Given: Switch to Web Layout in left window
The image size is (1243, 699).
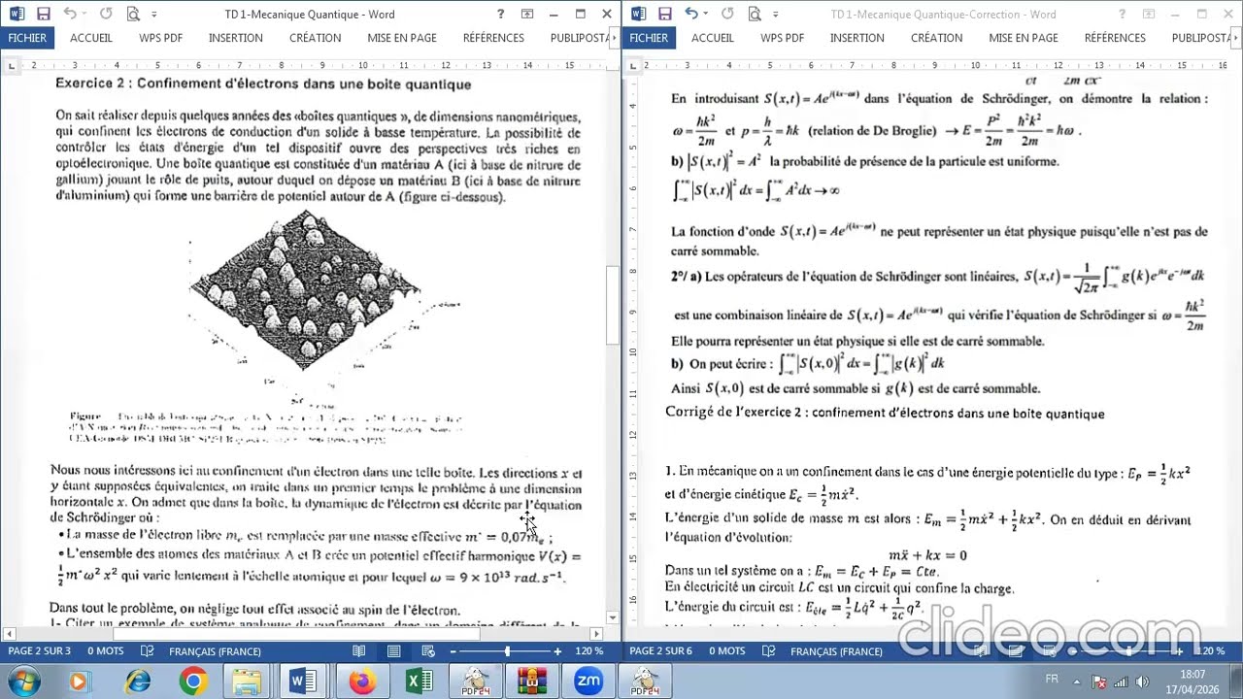Looking at the screenshot, I should click(x=427, y=651).
